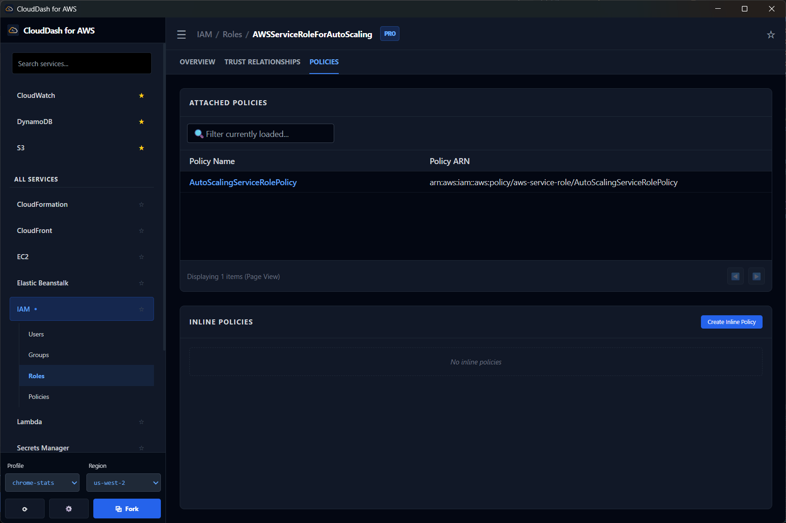Go to previous page of attached policies
The image size is (786, 523).
(735, 276)
